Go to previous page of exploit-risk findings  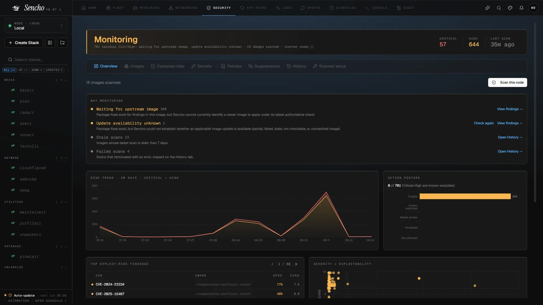point(272,264)
